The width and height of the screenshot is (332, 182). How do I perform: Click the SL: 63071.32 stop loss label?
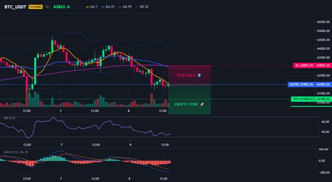pos(304,65)
